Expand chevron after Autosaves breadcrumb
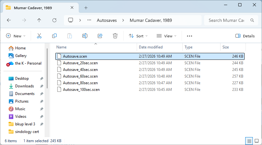The height and width of the screenshot is (145, 262). click(x=123, y=20)
